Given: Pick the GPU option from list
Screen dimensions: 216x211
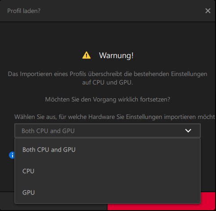Looking at the screenshot, I should [108, 192].
